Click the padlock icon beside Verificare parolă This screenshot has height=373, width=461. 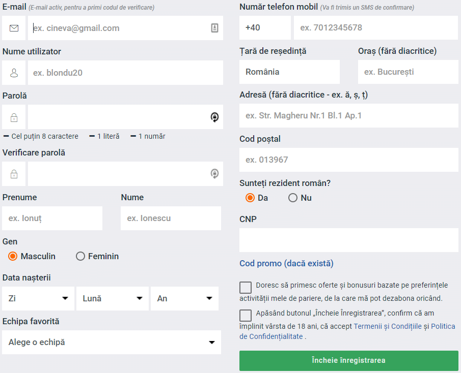(14, 174)
